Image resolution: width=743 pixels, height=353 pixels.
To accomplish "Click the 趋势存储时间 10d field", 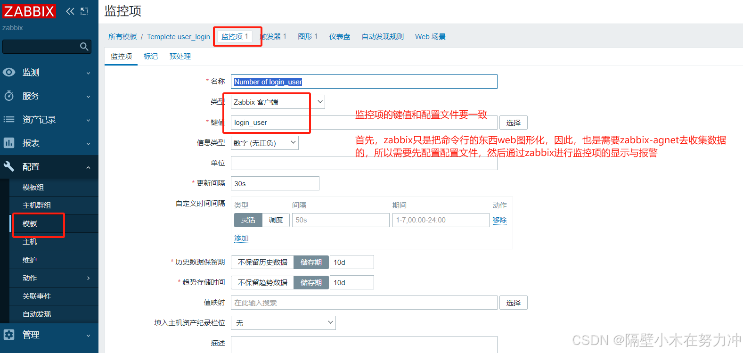I will coord(352,282).
